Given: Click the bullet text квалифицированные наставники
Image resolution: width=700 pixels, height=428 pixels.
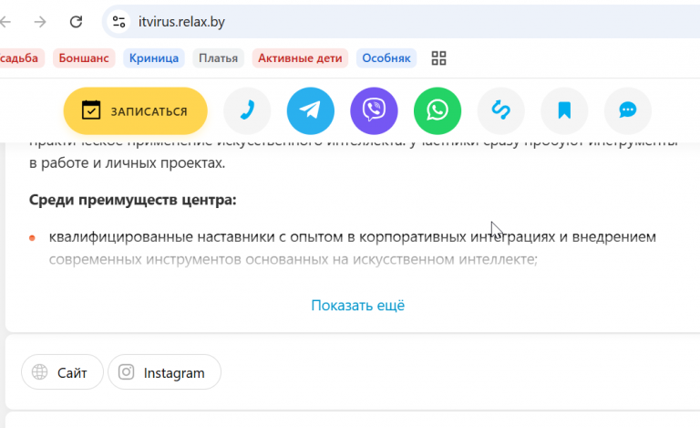Looking at the screenshot, I should coord(352,236).
